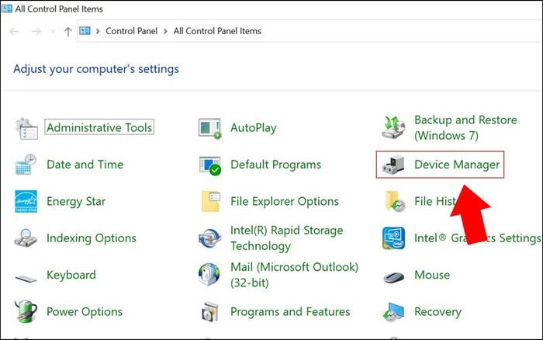Open the AutoPlay icon

210,129
